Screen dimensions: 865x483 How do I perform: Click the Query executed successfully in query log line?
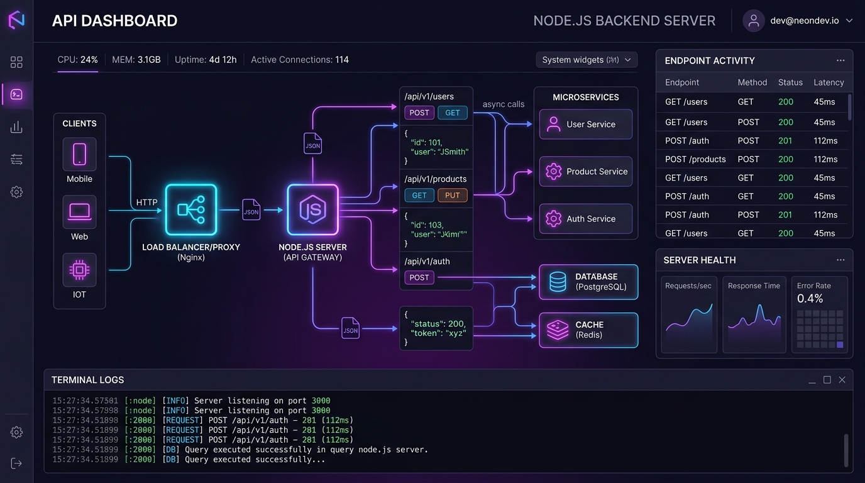tap(240, 450)
